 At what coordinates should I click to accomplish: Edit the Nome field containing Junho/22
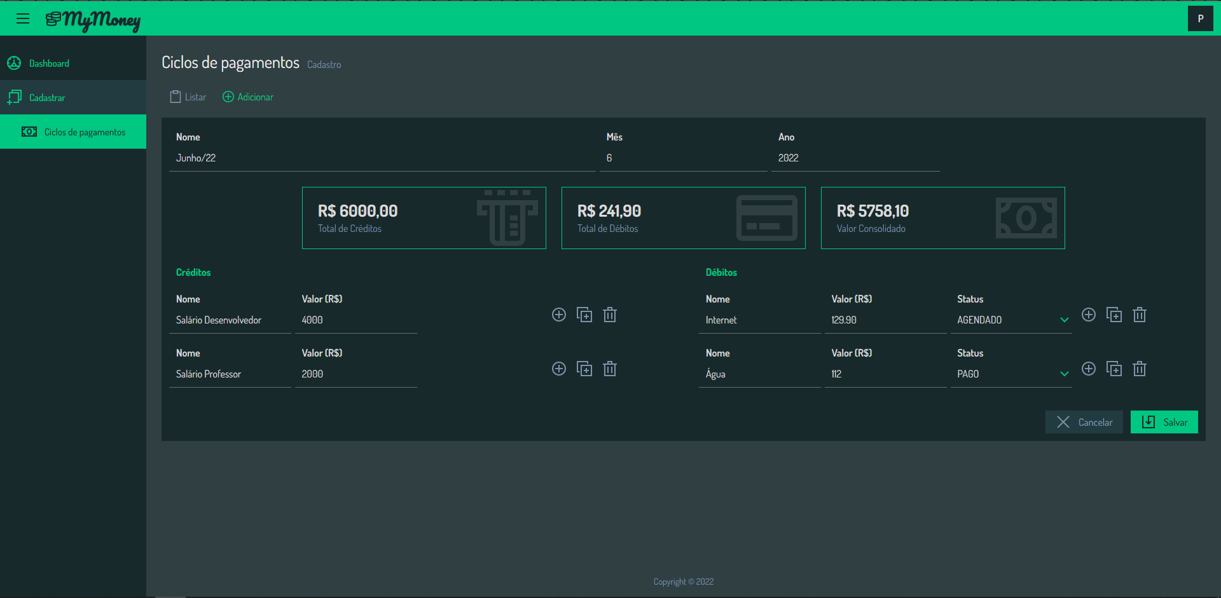coord(382,158)
